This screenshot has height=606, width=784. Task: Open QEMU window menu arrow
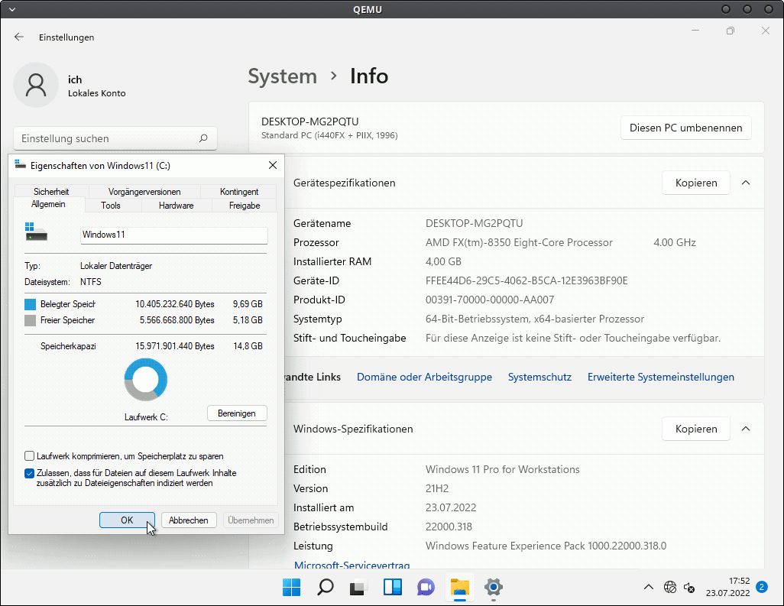(x=12, y=9)
